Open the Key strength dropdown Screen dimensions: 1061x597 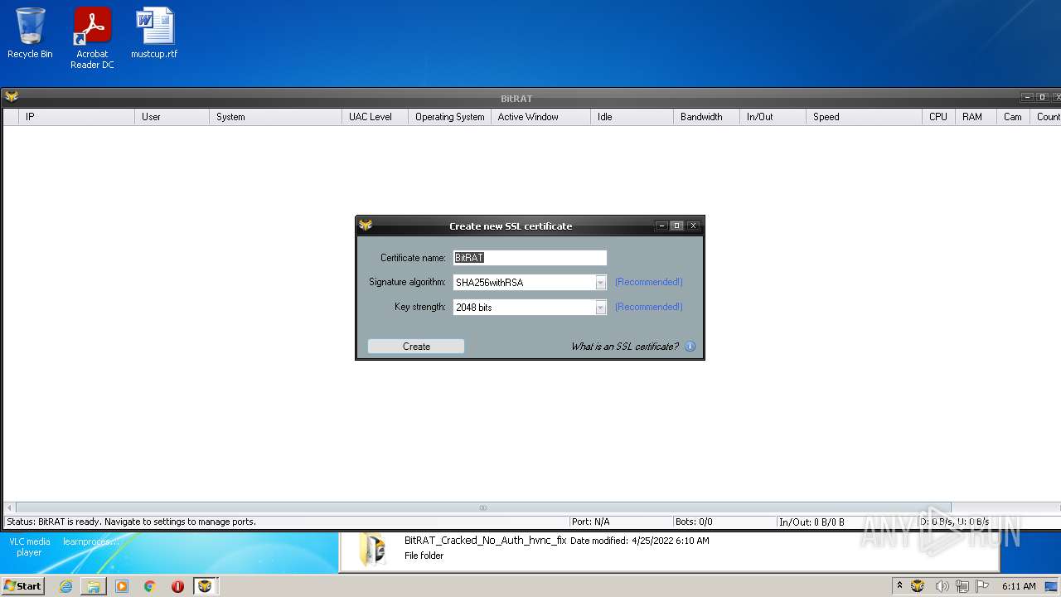coord(601,308)
